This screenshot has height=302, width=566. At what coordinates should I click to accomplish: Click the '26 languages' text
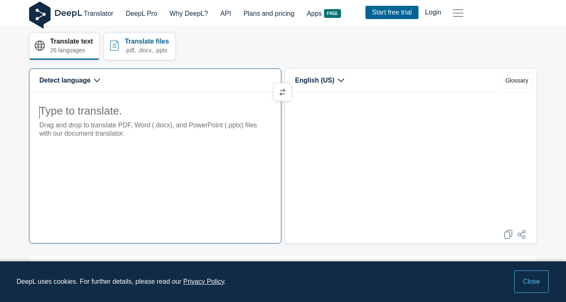pyautogui.click(x=68, y=50)
